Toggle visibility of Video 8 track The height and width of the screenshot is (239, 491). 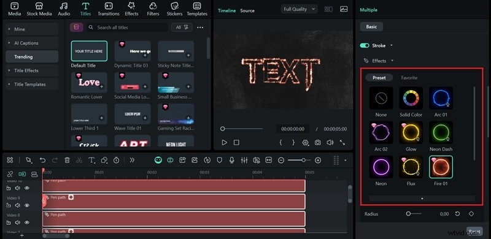[x=27, y=222]
